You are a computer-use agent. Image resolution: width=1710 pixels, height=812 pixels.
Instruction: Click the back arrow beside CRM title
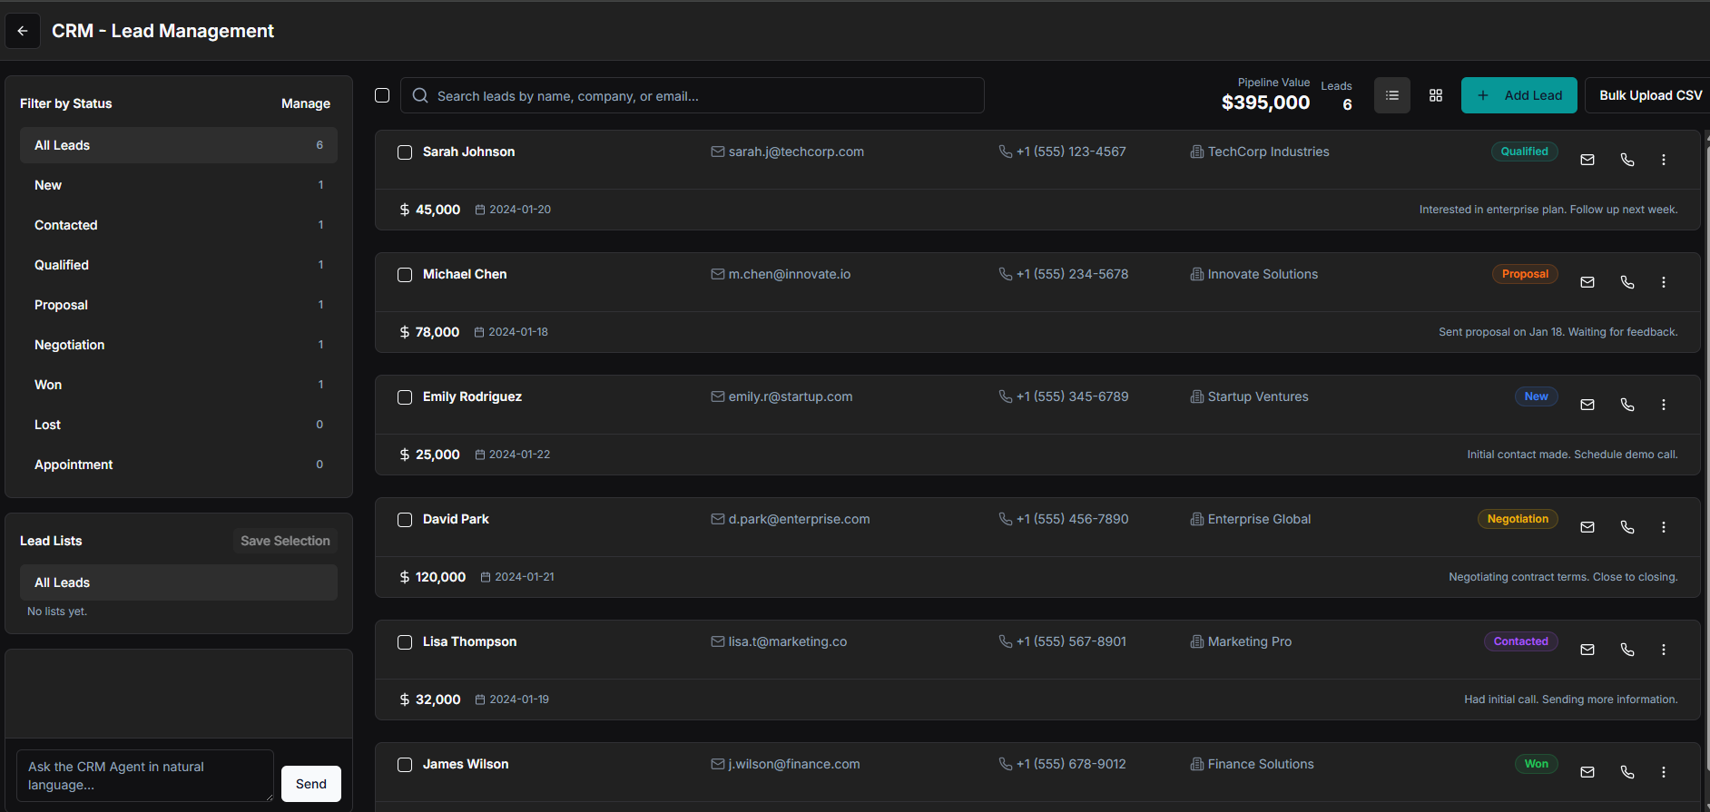[23, 31]
